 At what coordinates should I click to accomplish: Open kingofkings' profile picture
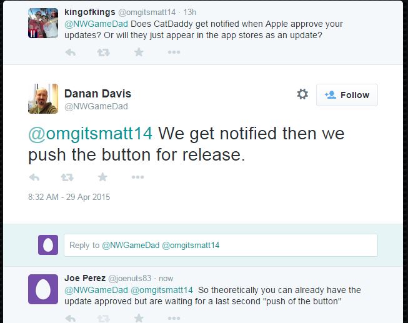(x=43, y=23)
